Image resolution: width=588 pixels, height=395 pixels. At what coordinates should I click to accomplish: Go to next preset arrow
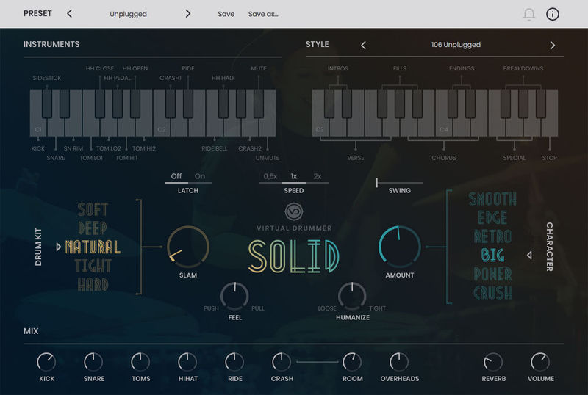188,14
